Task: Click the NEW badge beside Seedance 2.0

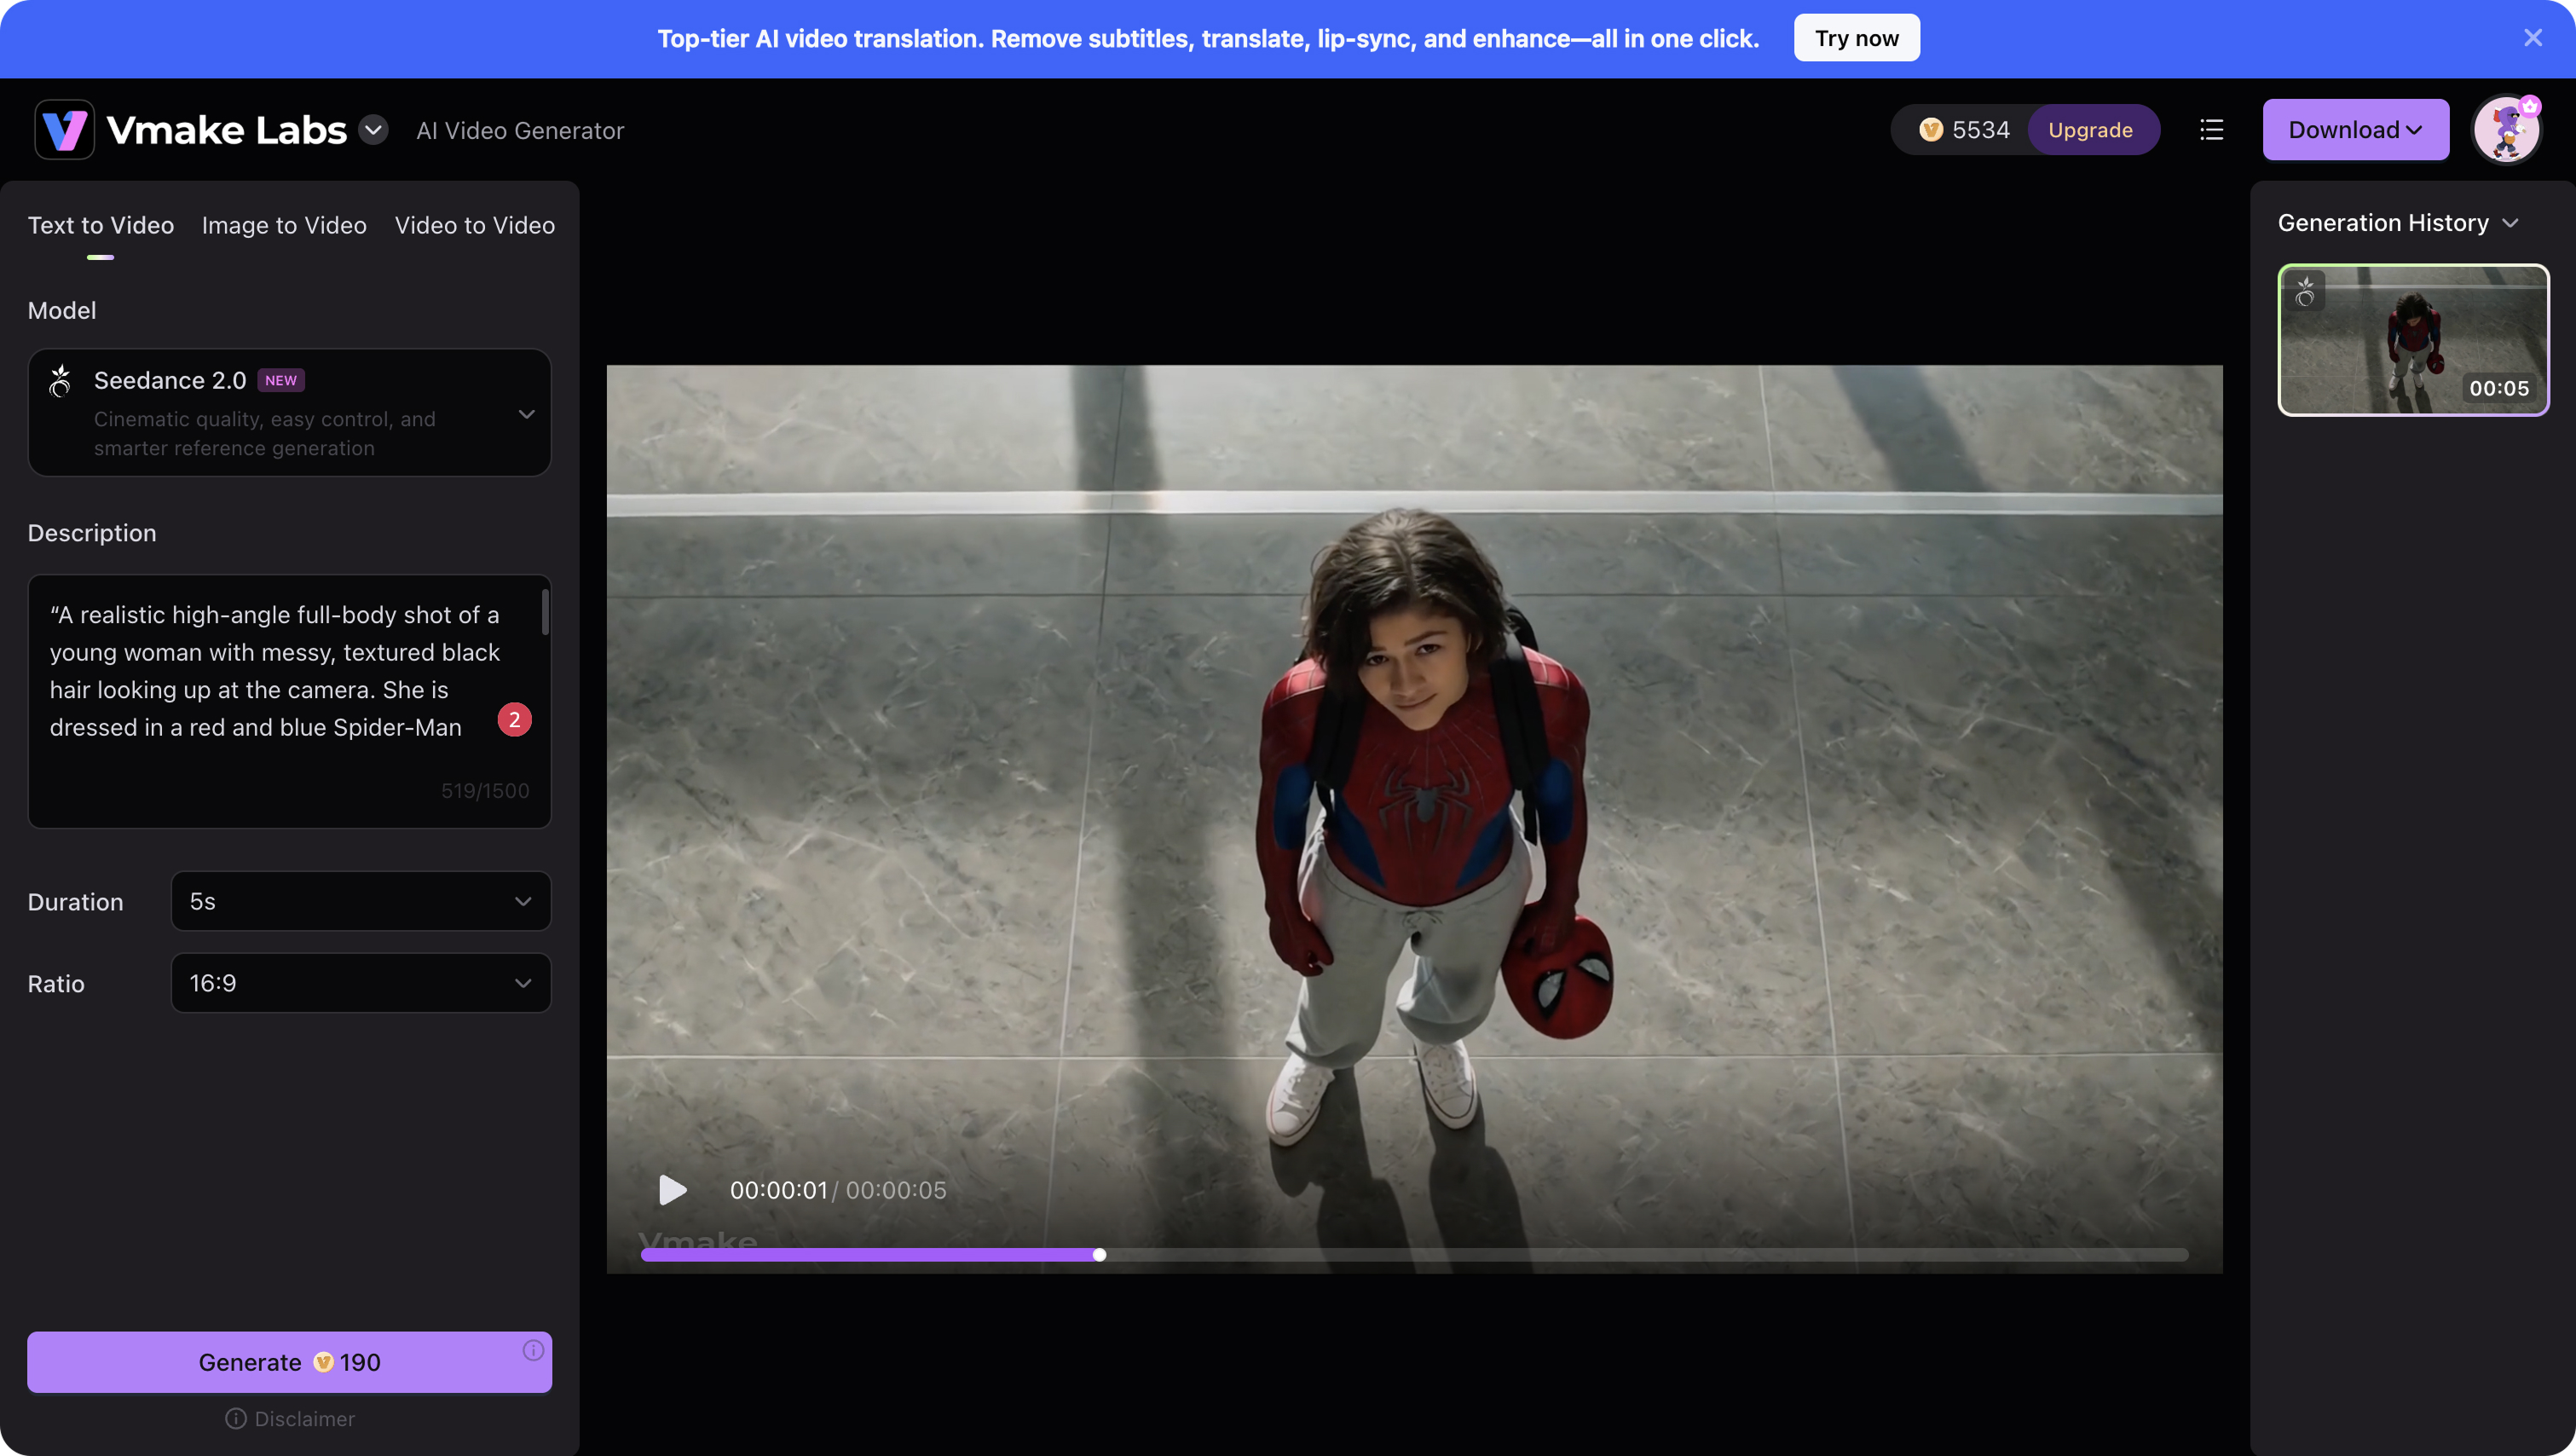Action: 281,381
